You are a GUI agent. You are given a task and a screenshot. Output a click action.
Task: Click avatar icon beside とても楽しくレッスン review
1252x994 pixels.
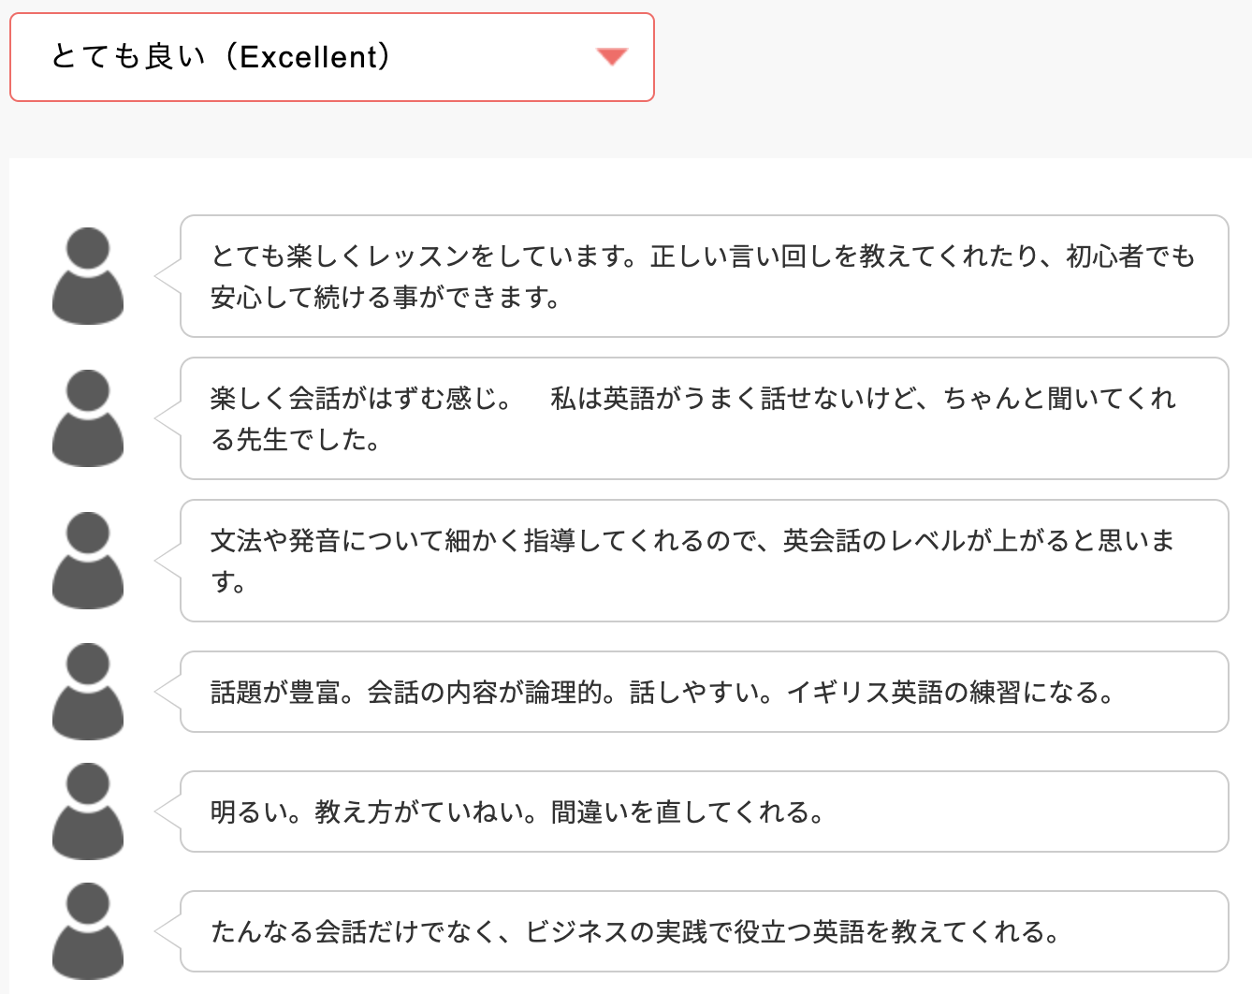coord(88,276)
